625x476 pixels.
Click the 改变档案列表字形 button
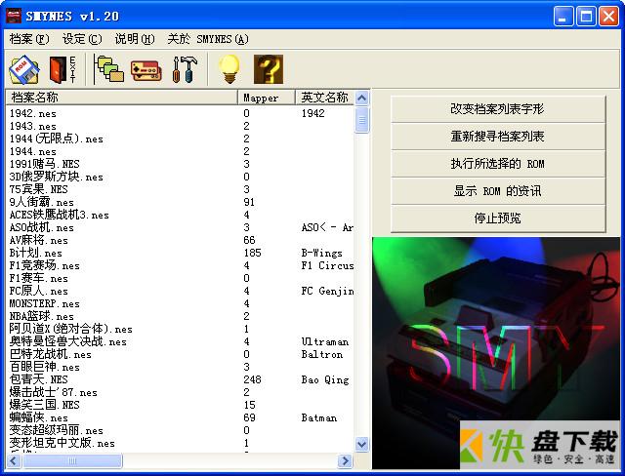[498, 108]
